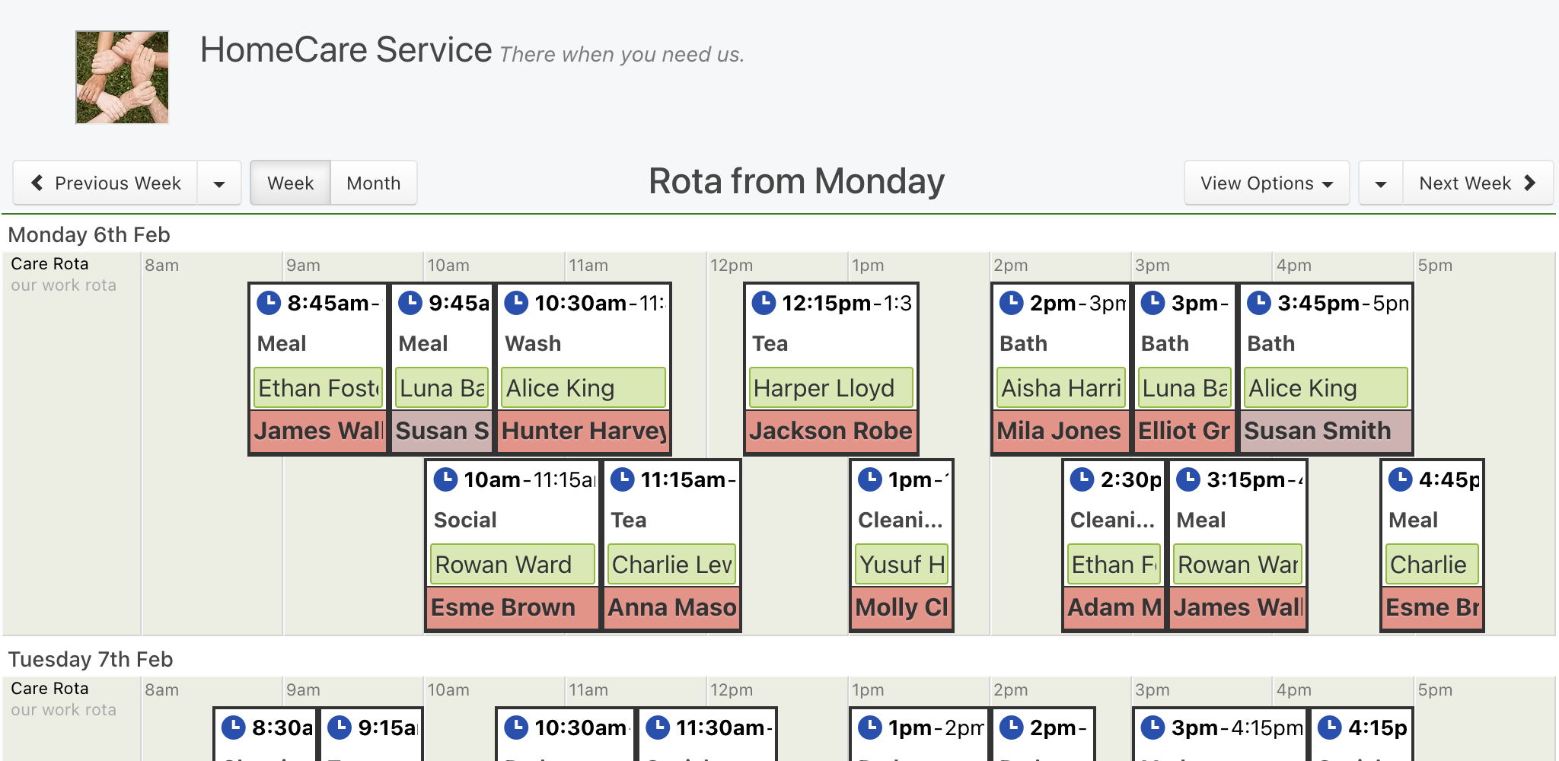Screen dimensions: 1559x761
Task: Switch to the Month view tab
Action: [x=374, y=183]
